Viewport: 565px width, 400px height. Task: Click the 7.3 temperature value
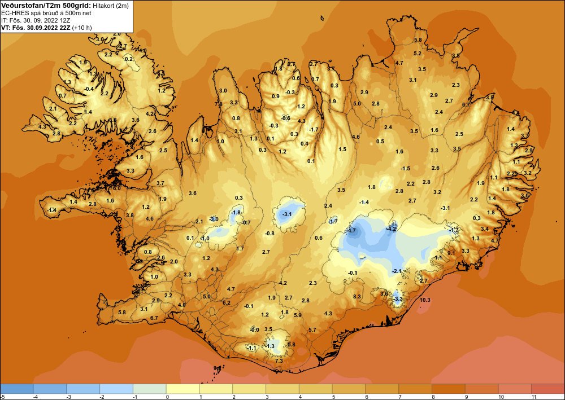click(279, 361)
